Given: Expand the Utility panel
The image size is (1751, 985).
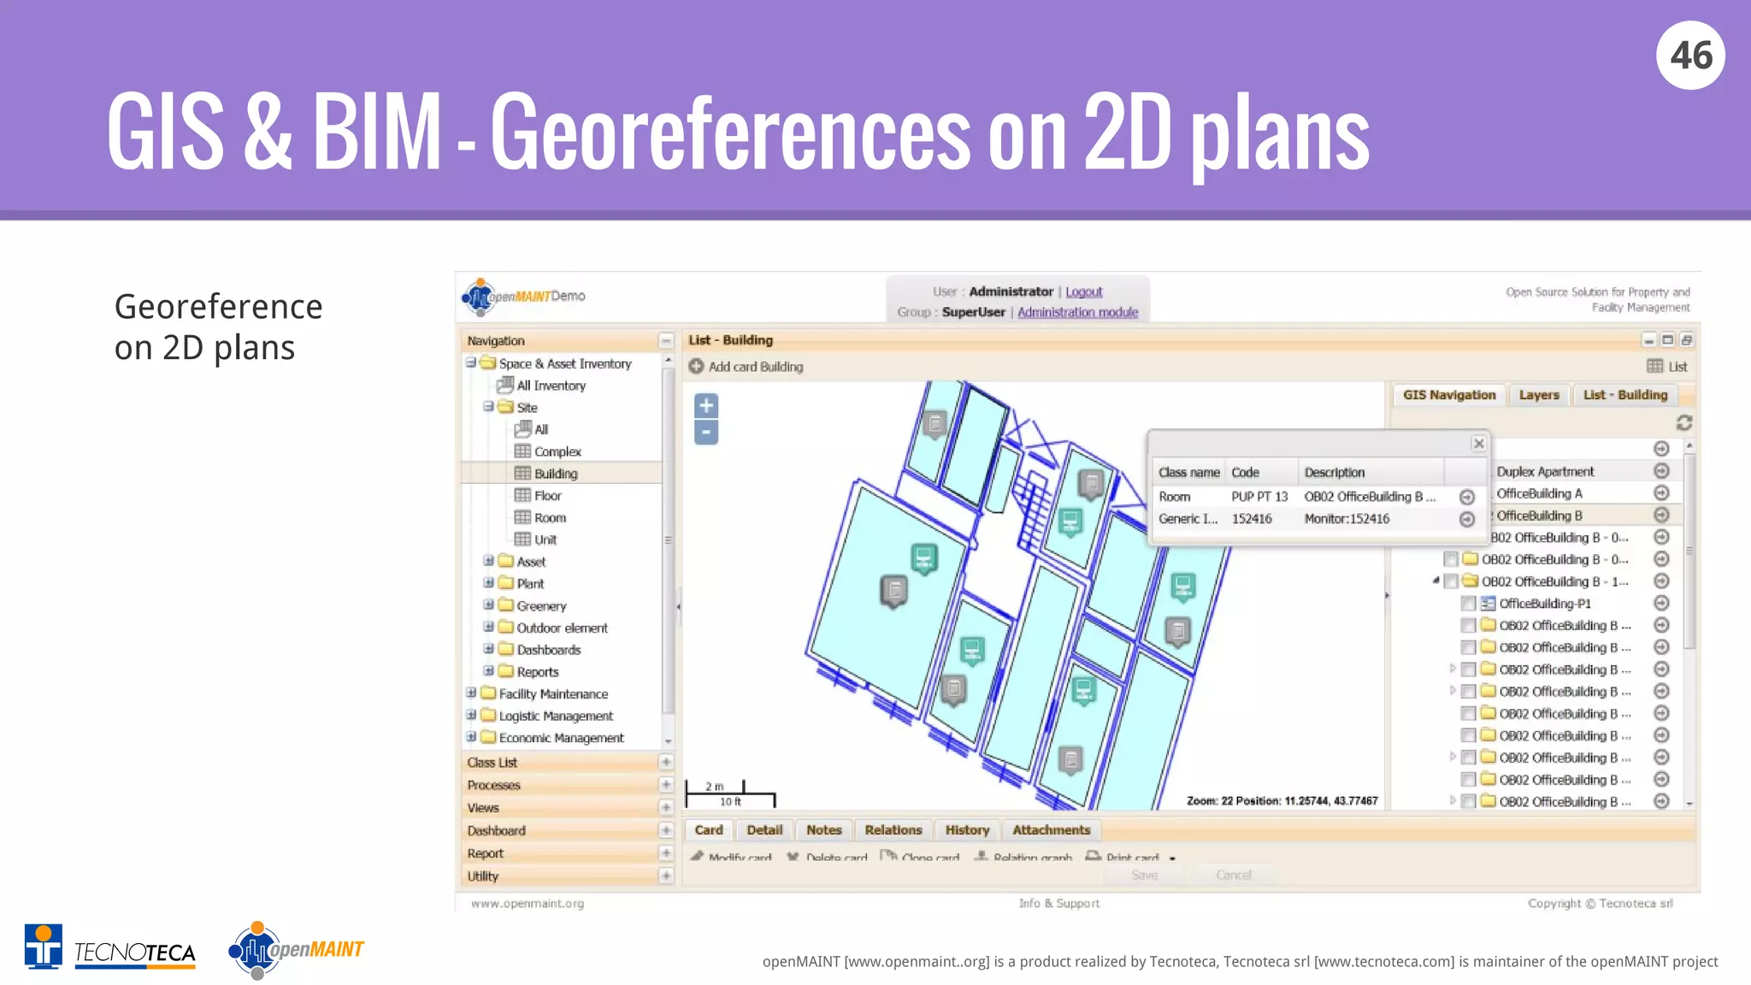Looking at the screenshot, I should pyautogui.click(x=666, y=876).
